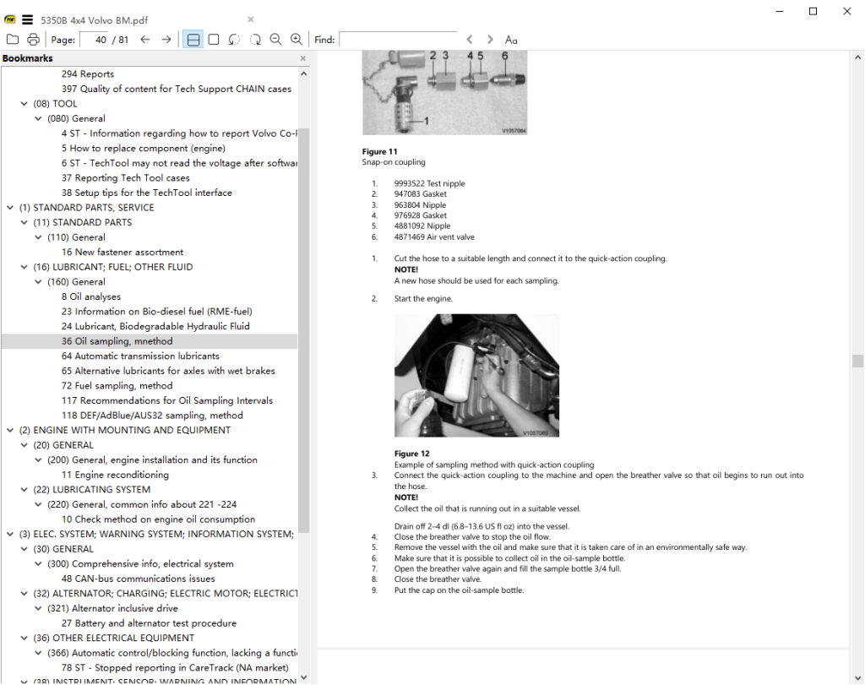Go to previous page arrow
Viewport: 865px width, 685px height.
(x=145, y=40)
